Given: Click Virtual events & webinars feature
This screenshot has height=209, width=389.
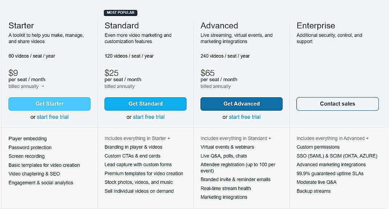Looking at the screenshot, I should (227, 147).
